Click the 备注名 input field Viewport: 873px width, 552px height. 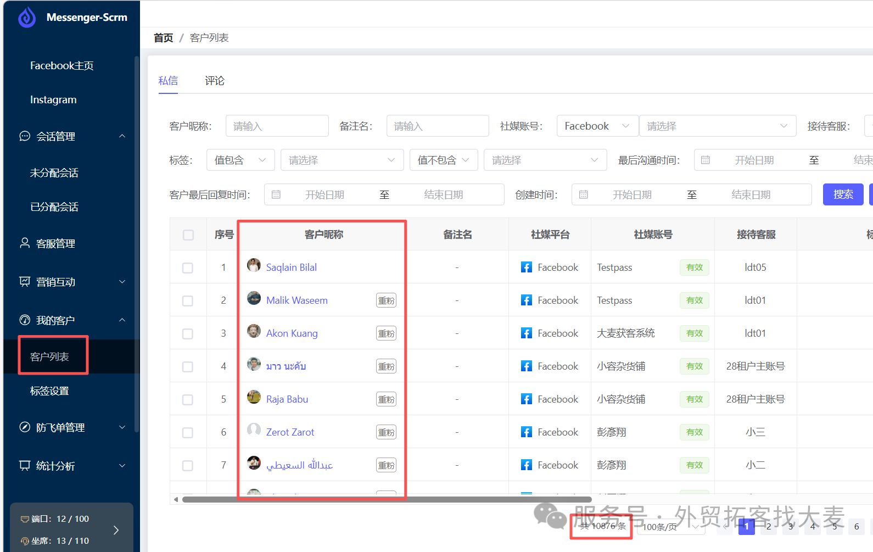[438, 126]
